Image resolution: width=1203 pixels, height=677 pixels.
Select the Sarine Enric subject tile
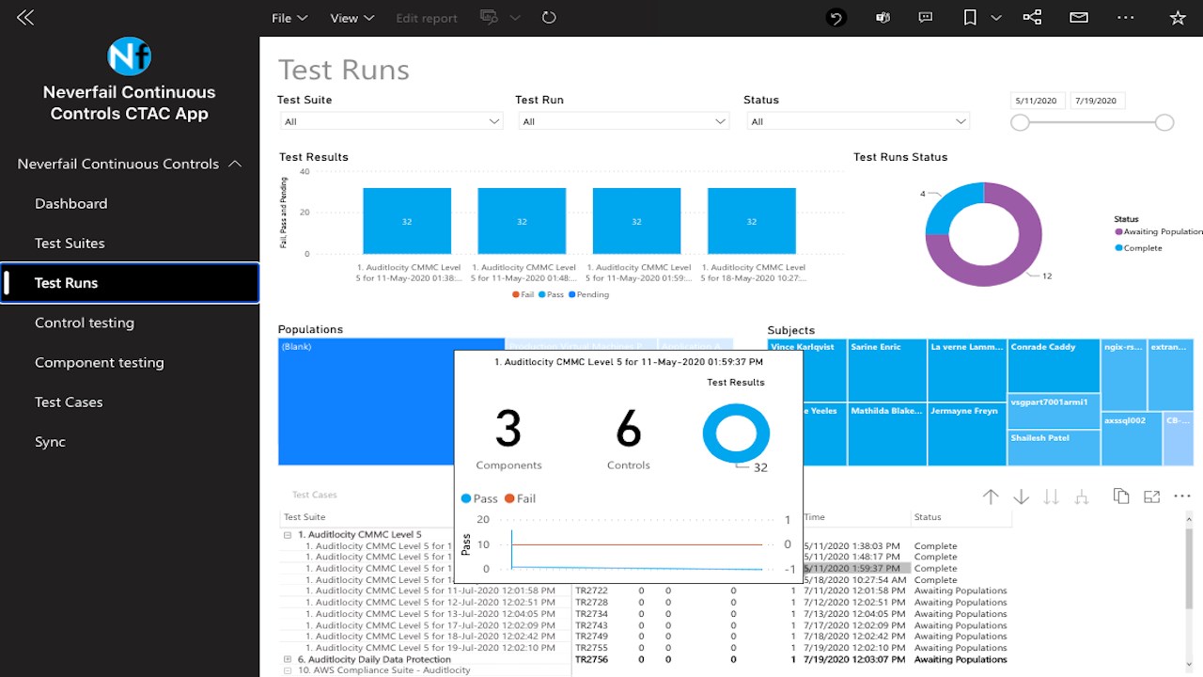coord(886,370)
